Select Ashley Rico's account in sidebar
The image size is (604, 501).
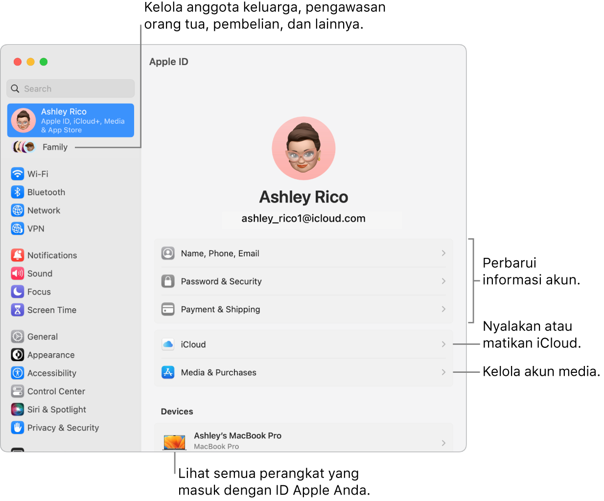tap(70, 120)
